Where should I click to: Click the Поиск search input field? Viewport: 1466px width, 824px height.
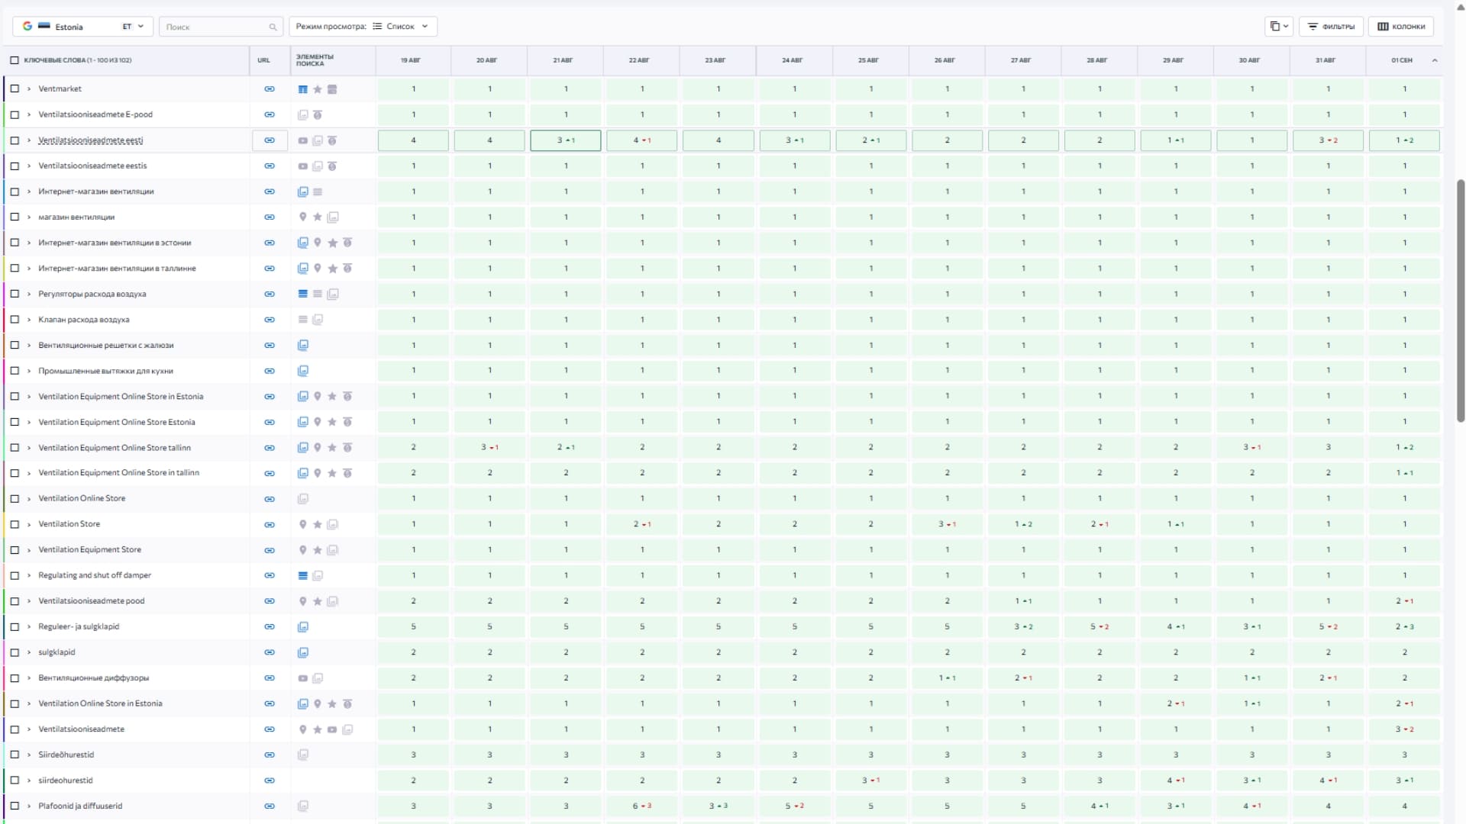coord(214,27)
